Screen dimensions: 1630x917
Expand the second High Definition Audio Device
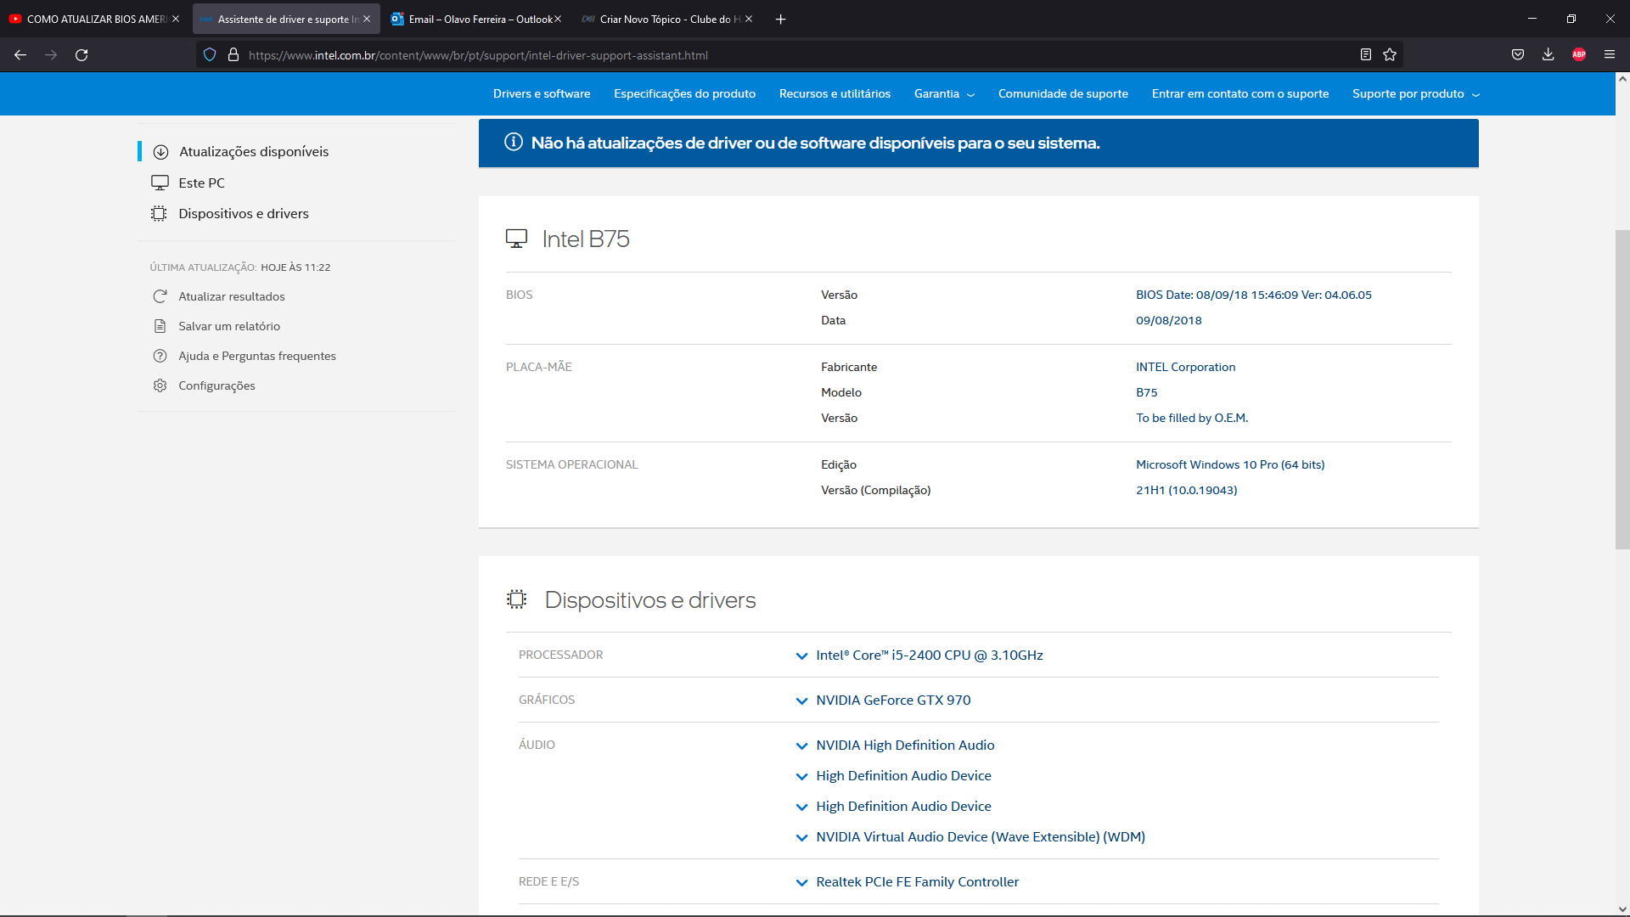(894, 807)
